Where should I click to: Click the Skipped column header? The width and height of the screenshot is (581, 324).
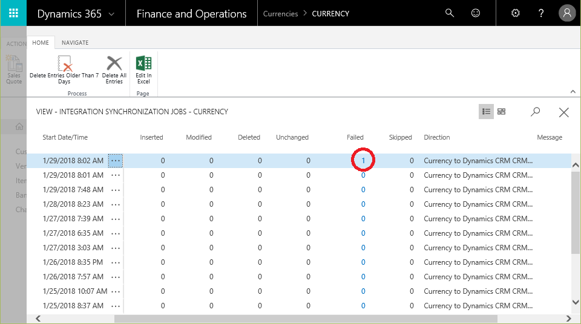[400, 137]
